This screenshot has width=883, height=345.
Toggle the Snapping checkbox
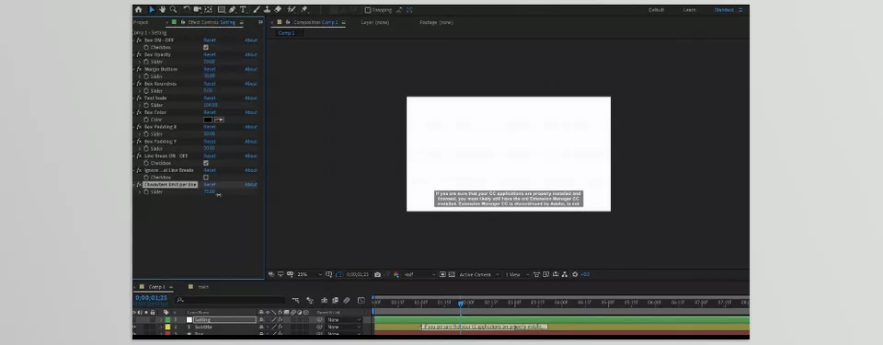click(368, 9)
